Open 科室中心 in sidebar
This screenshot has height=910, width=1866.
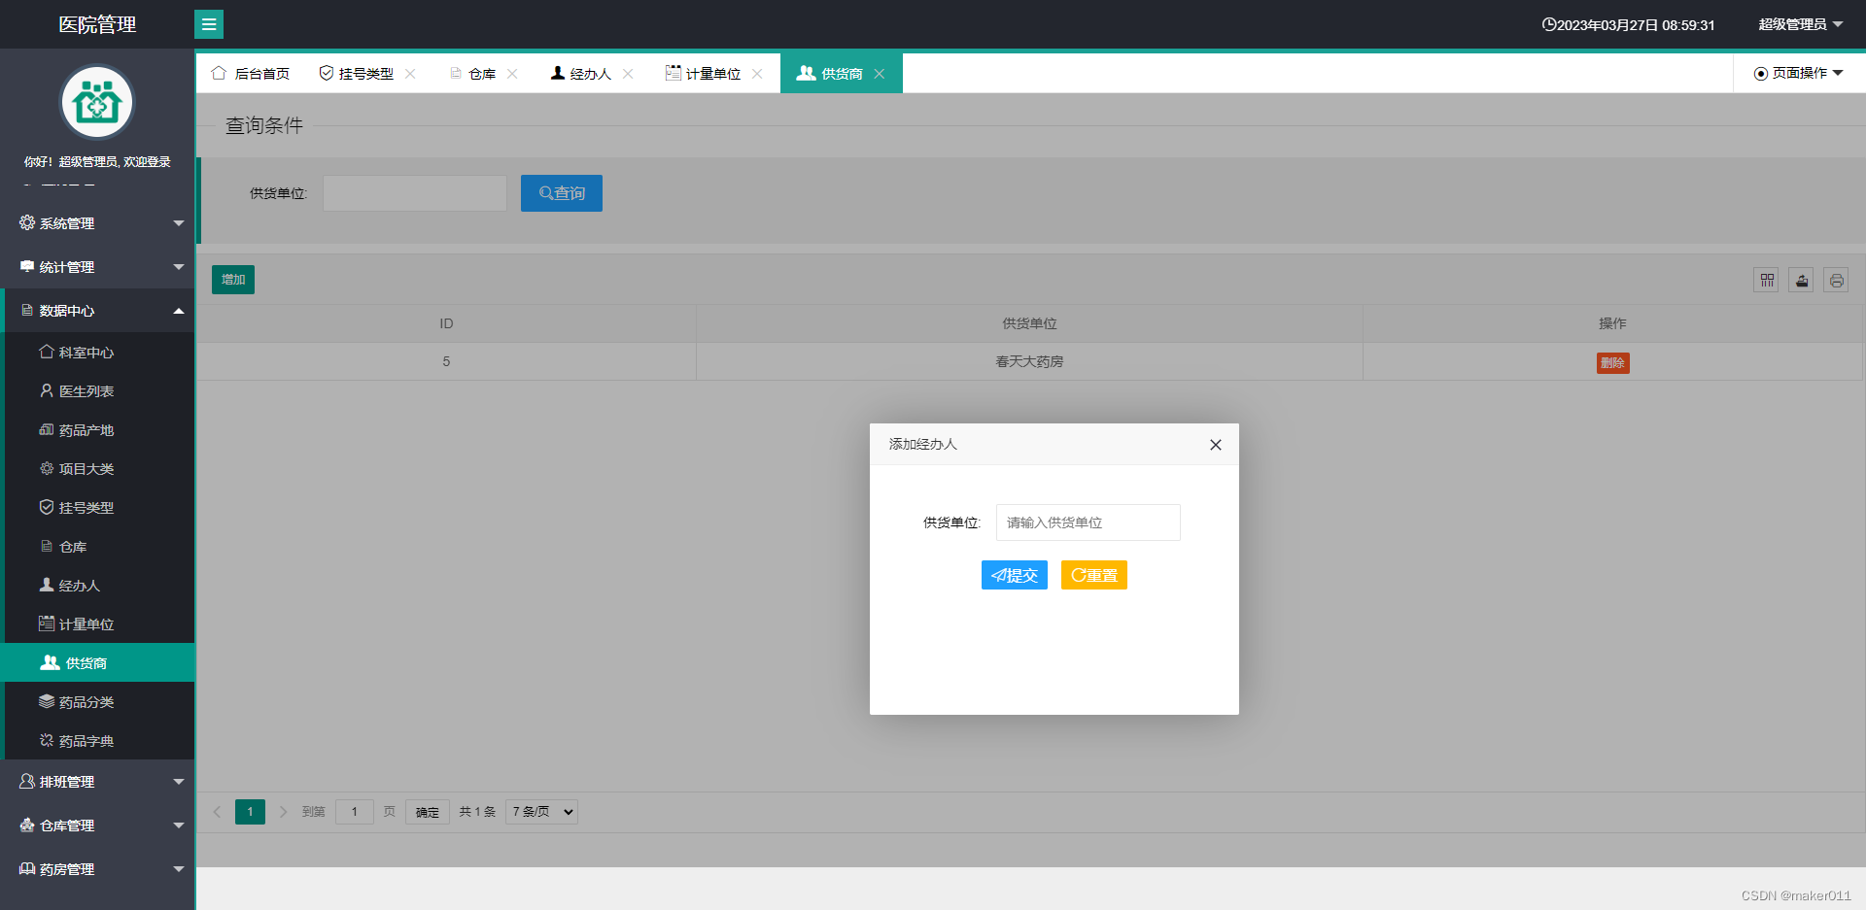99,353
